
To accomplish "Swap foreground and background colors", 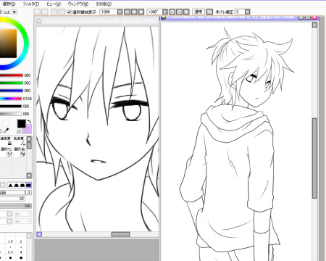I will pos(29,121).
